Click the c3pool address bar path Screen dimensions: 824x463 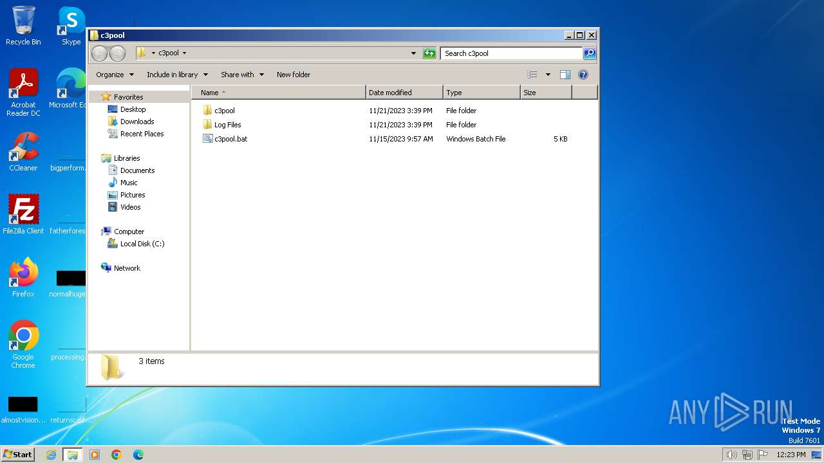click(x=169, y=53)
